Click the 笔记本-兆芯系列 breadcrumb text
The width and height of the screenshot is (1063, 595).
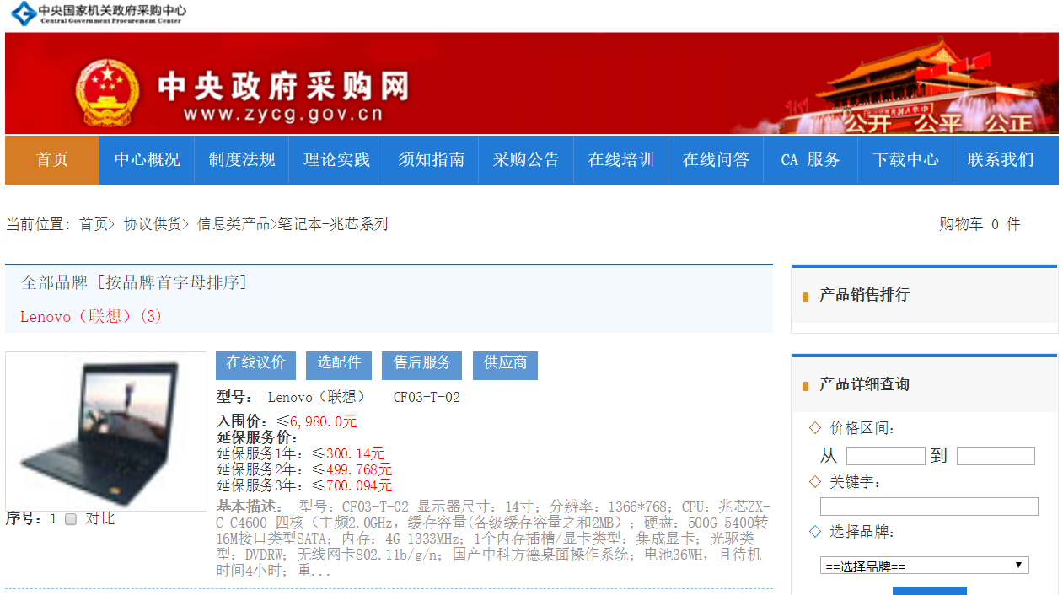pos(334,224)
